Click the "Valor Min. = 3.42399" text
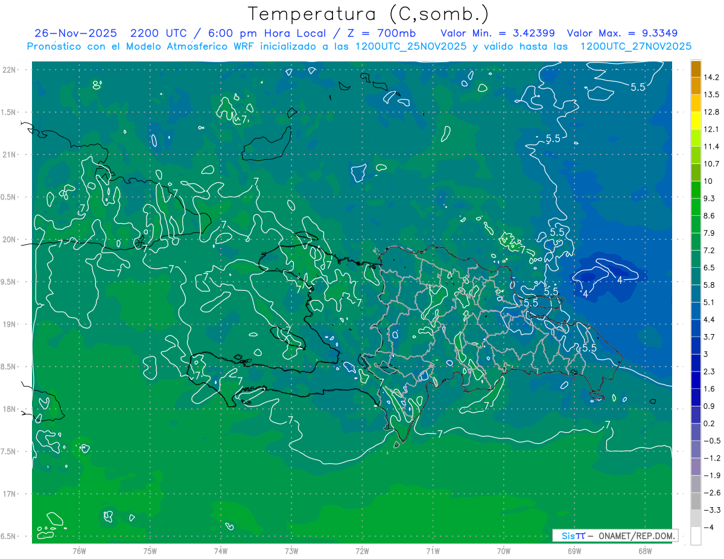The height and width of the screenshot is (559, 724). point(498,33)
